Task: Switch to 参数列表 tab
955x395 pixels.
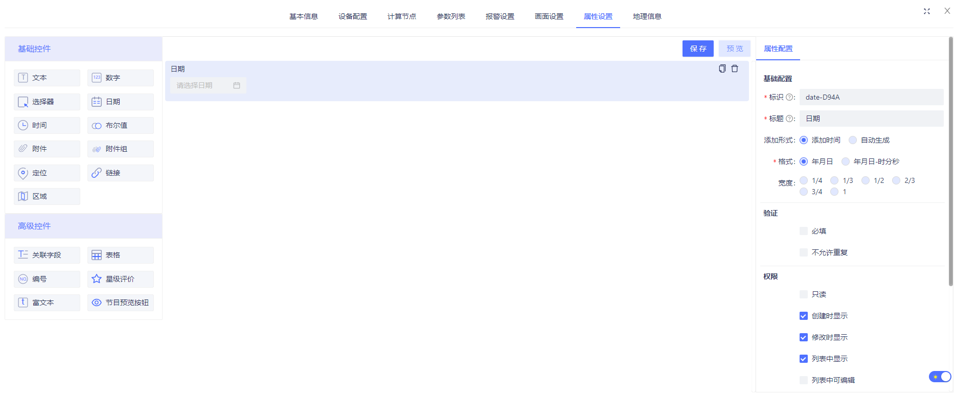Action: pyautogui.click(x=451, y=16)
